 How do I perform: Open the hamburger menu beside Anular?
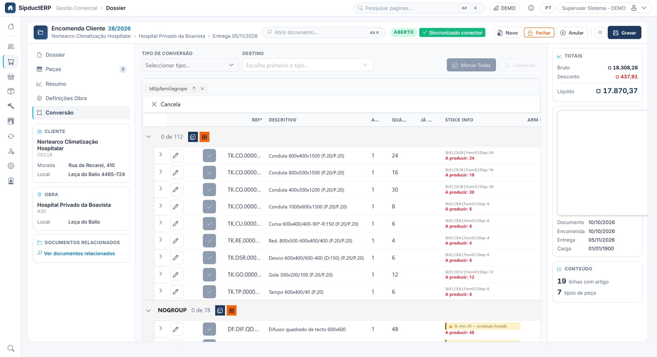tap(600, 32)
